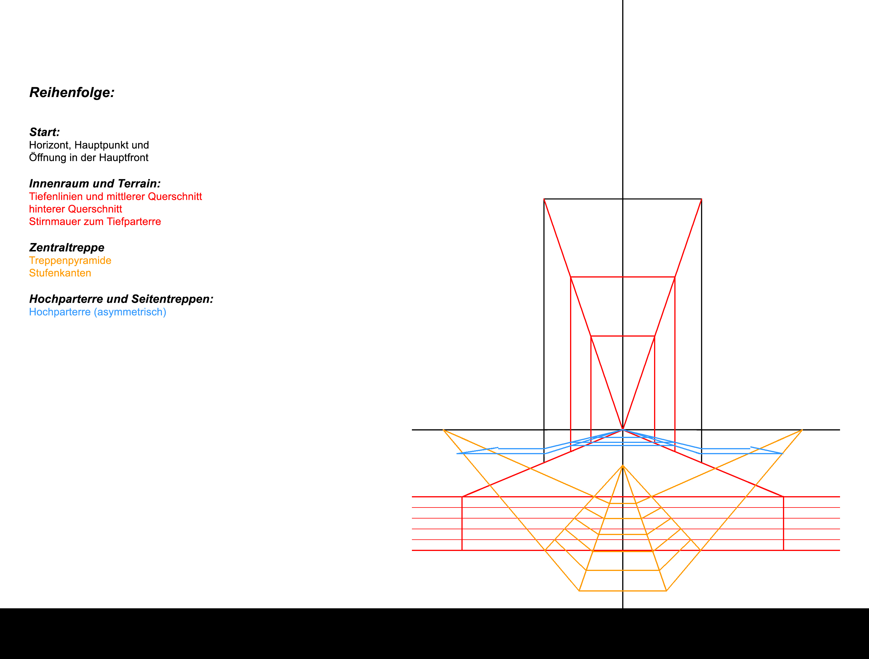
Task: Select the orange 'Stufenkanten' text
Action: 60,273
